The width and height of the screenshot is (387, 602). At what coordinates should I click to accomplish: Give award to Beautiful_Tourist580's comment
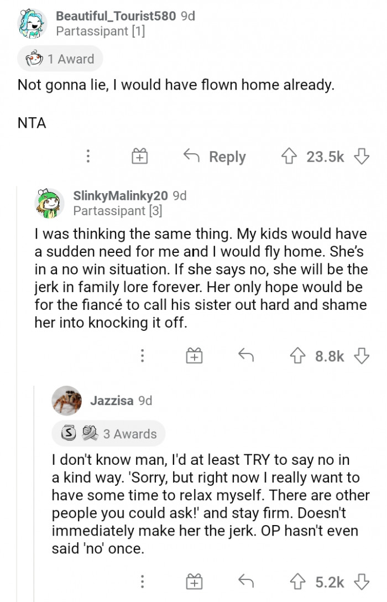point(140,157)
